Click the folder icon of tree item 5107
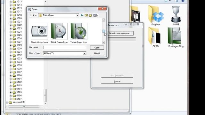The width and height of the screenshot is (205, 115). [x=14, y=99]
